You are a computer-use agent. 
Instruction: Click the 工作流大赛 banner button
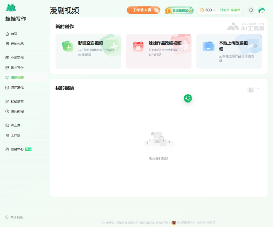point(143,10)
